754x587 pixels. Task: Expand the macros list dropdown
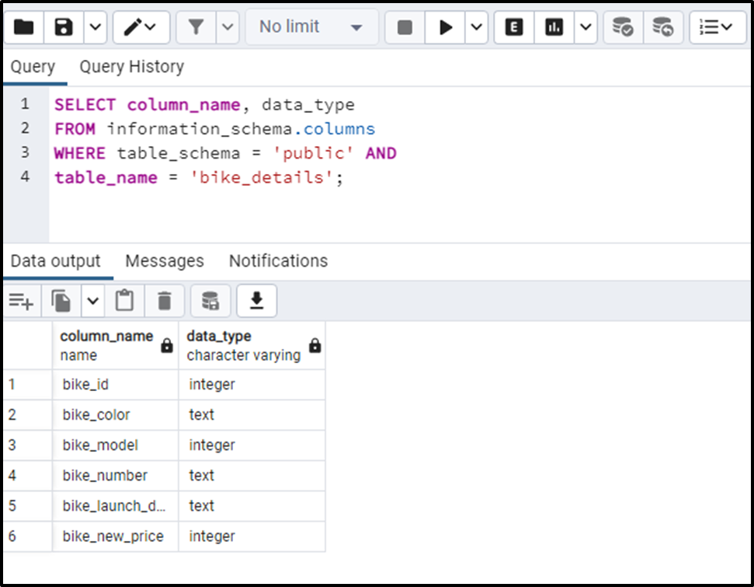pos(715,26)
